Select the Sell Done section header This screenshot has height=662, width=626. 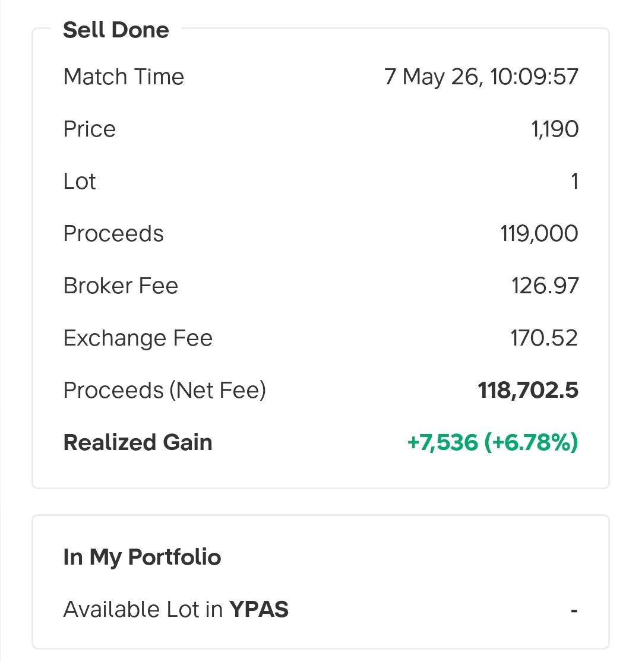(x=116, y=30)
